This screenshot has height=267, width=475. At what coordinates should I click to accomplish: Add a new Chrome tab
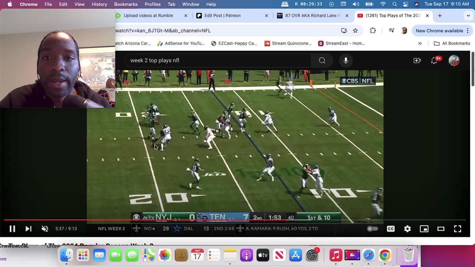pyautogui.click(x=440, y=16)
